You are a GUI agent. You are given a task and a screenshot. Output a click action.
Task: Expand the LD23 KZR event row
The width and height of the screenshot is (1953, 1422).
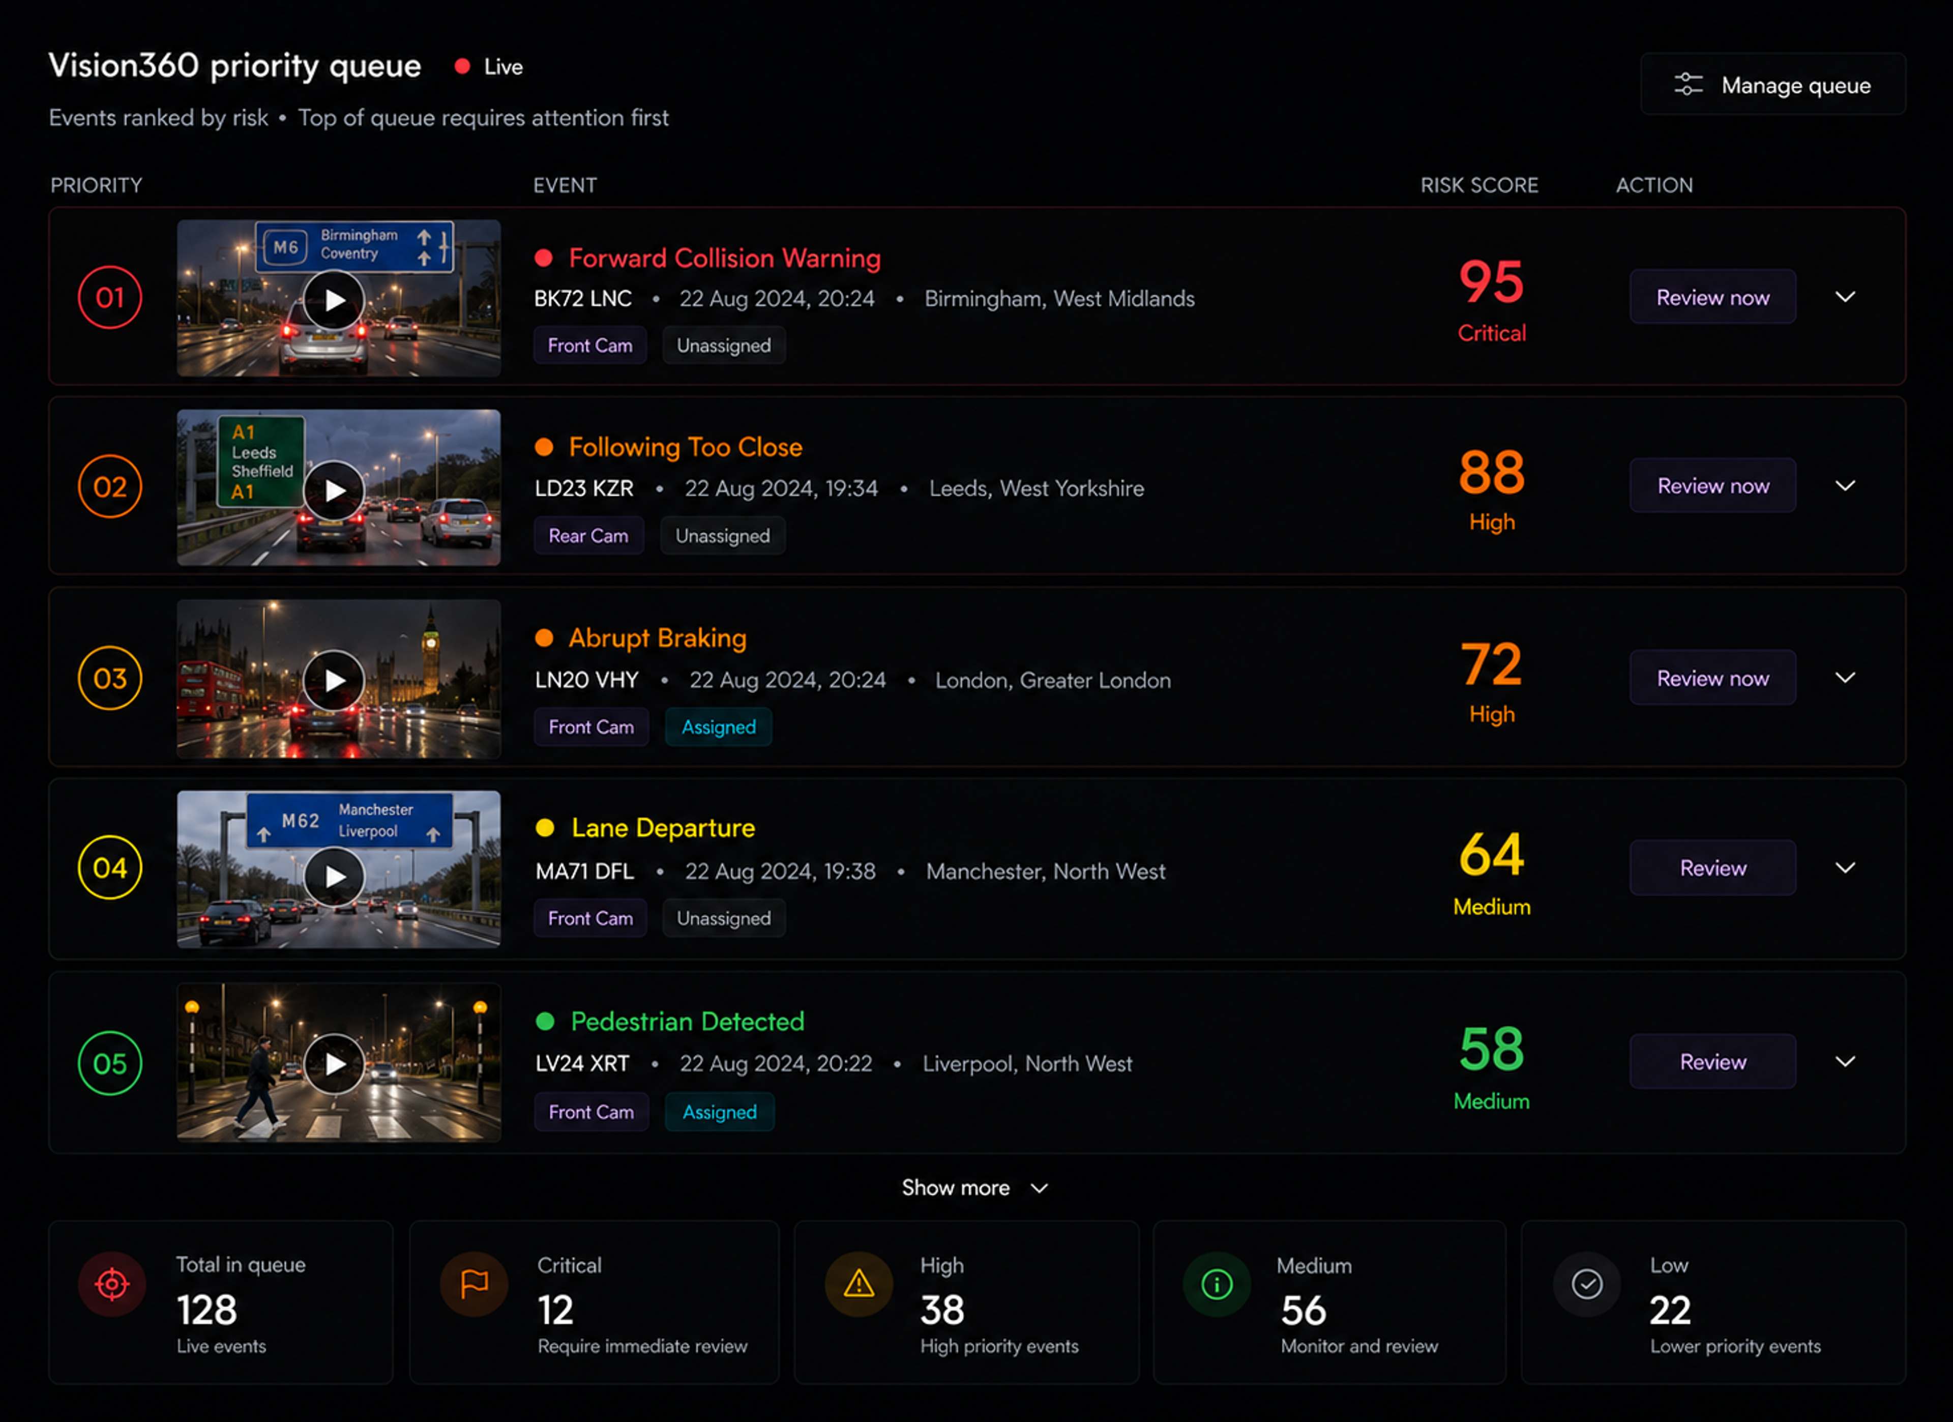[x=1845, y=486]
